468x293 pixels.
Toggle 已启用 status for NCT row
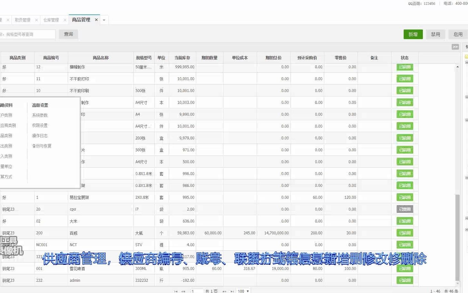pyautogui.click(x=405, y=245)
